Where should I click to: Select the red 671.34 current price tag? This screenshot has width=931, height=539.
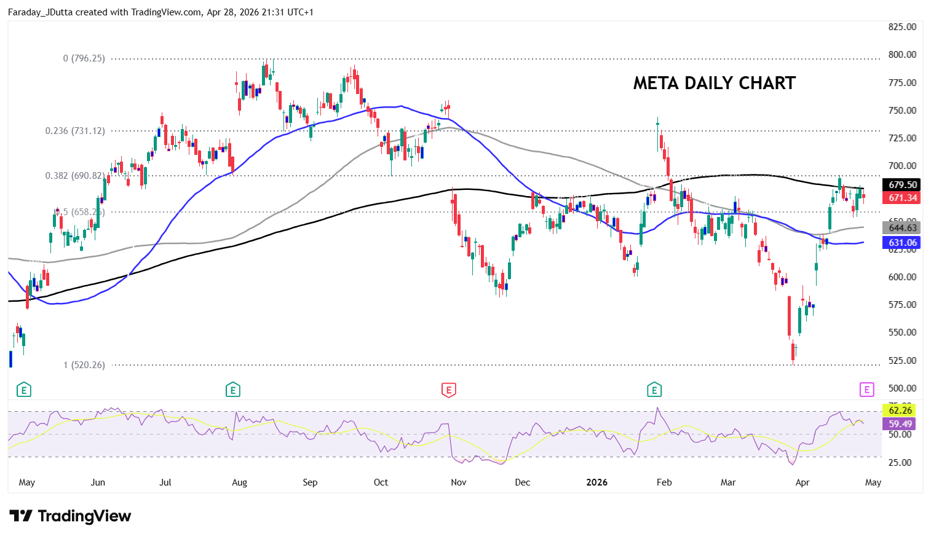click(x=901, y=198)
